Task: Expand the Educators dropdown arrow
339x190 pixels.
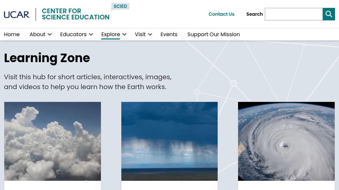Action: pyautogui.click(x=91, y=34)
